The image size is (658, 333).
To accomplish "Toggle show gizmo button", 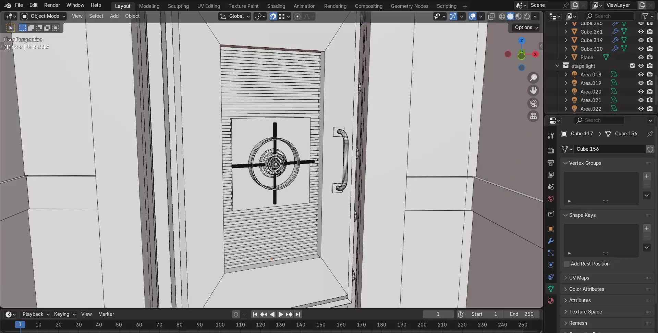I will 453,16.
